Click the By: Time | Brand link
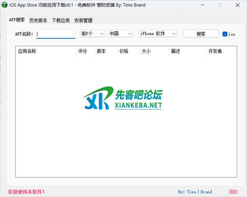247x197 pixels. [195, 192]
